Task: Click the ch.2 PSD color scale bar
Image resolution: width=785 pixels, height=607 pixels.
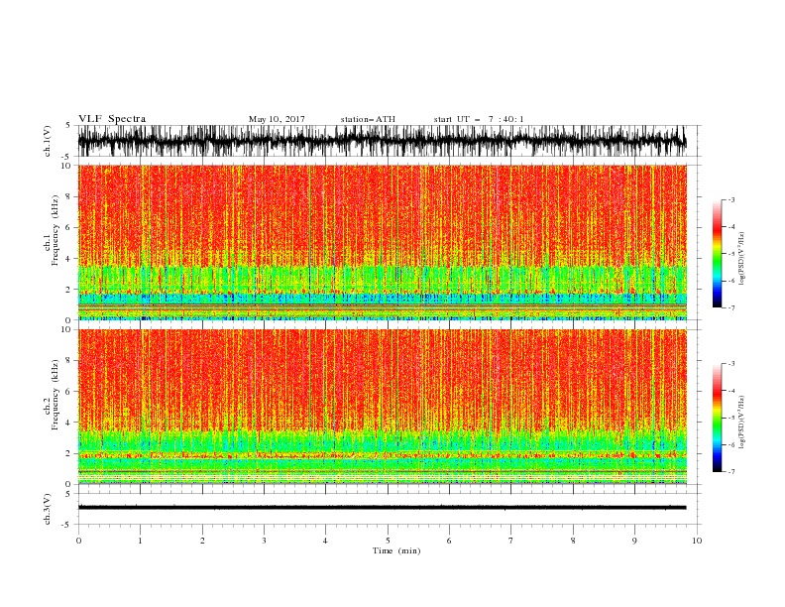Action: 717,418
